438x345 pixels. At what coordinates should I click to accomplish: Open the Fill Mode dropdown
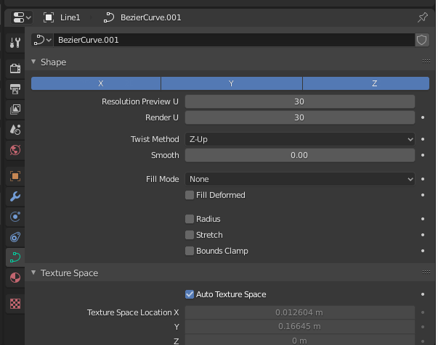coord(300,179)
